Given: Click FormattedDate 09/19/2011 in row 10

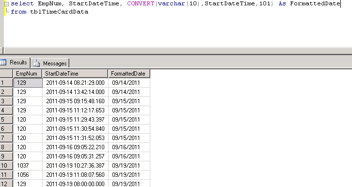Looking at the screenshot, I should coord(129,166).
